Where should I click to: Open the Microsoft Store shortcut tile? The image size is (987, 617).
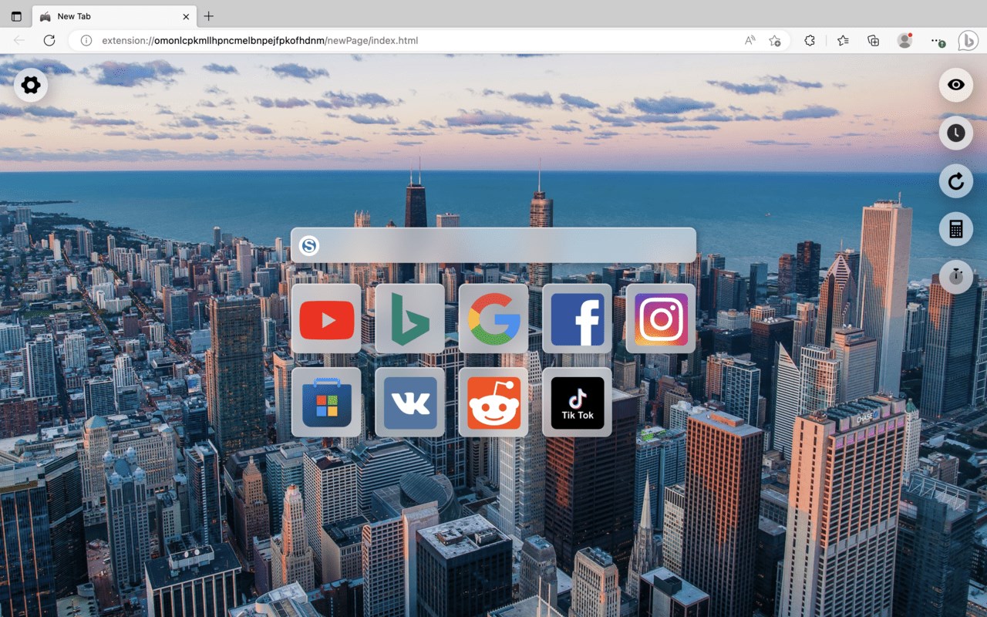tap(326, 402)
